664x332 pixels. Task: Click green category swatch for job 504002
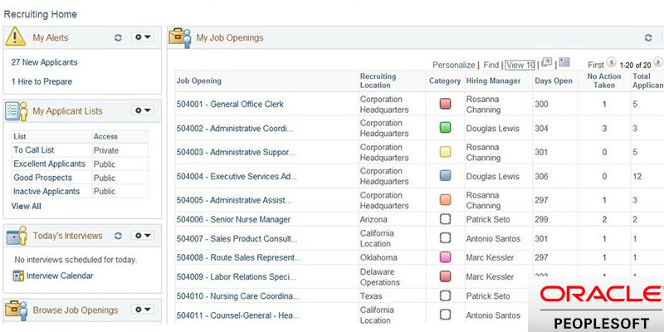tap(445, 128)
